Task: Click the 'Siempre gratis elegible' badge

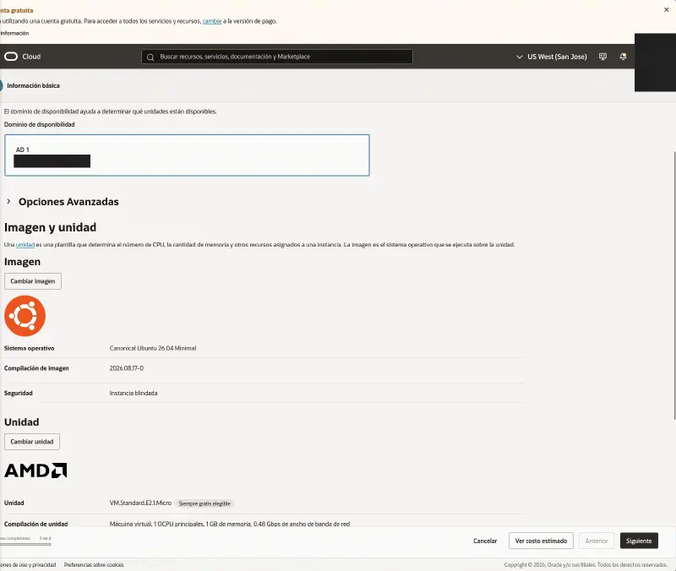Action: click(x=204, y=503)
